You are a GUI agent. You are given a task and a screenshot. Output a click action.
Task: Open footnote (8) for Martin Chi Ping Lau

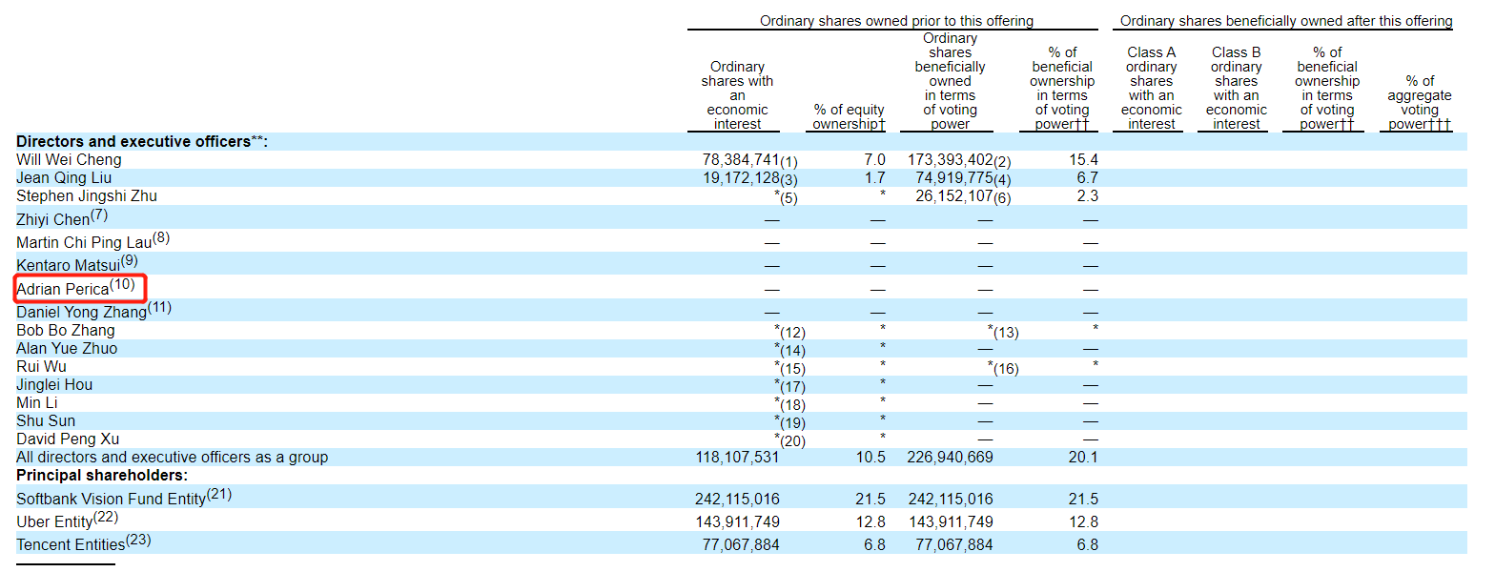(x=161, y=237)
